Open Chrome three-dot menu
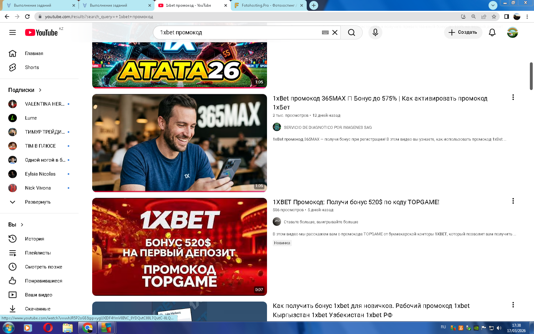 [x=527, y=17]
